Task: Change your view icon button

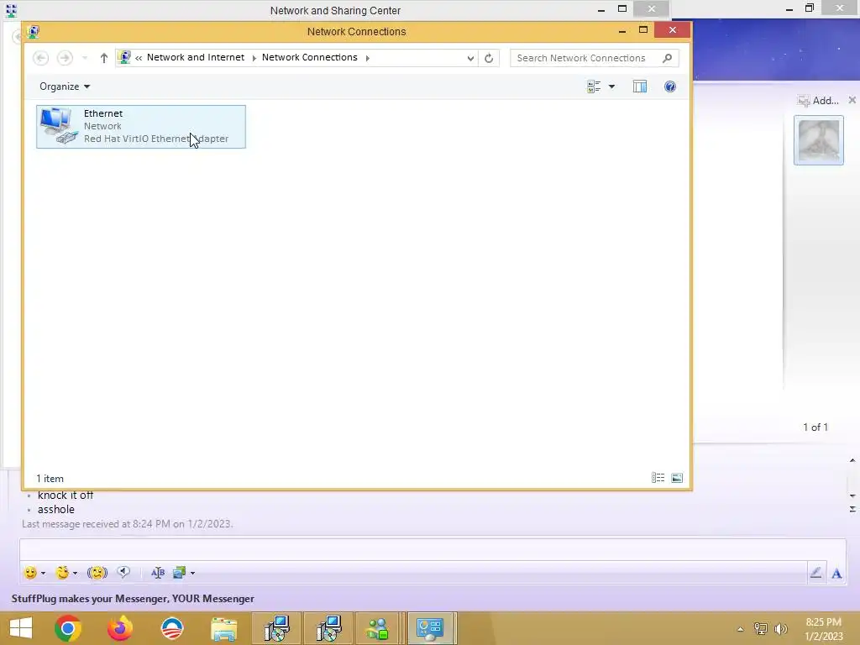Action: (x=594, y=87)
